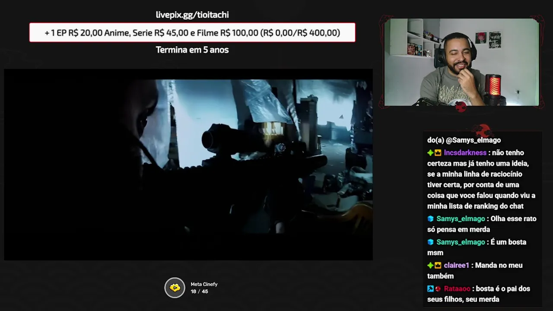Click the blue arrow badge beside Rataaoo
The height and width of the screenshot is (311, 553).
point(430,289)
